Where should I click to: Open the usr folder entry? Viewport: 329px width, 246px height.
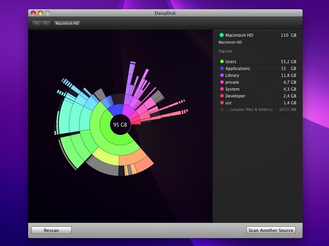tap(258, 103)
